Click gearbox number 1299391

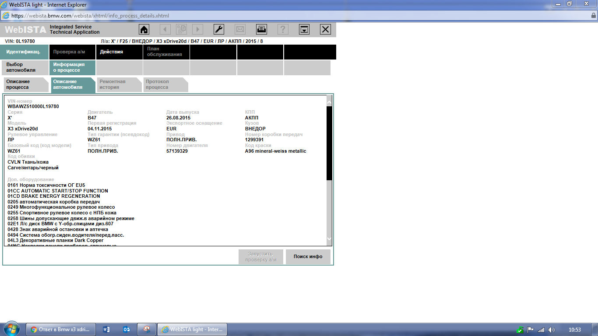(x=254, y=140)
